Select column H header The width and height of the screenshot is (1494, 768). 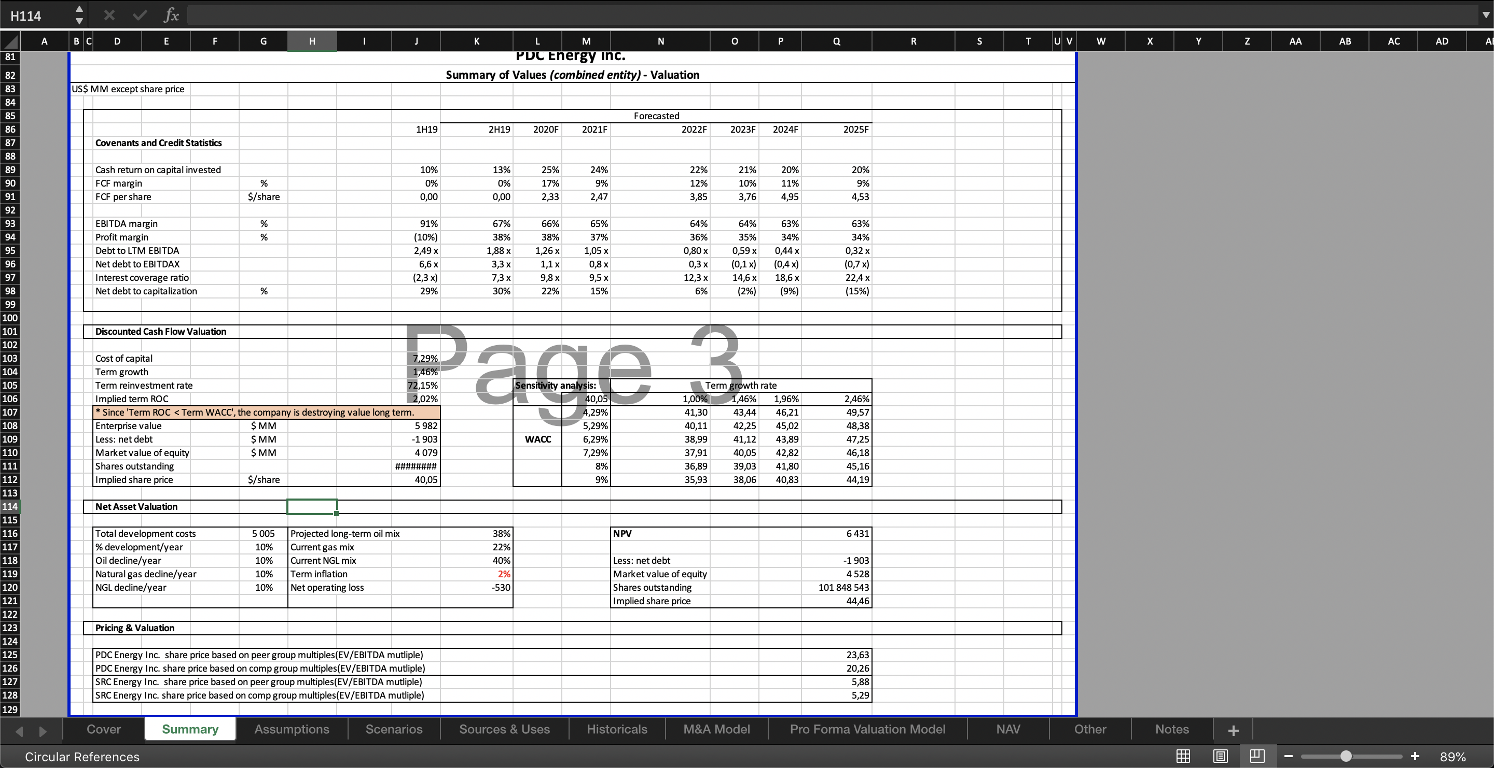click(312, 41)
